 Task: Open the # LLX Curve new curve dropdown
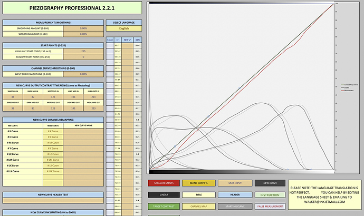click(x=53, y=171)
